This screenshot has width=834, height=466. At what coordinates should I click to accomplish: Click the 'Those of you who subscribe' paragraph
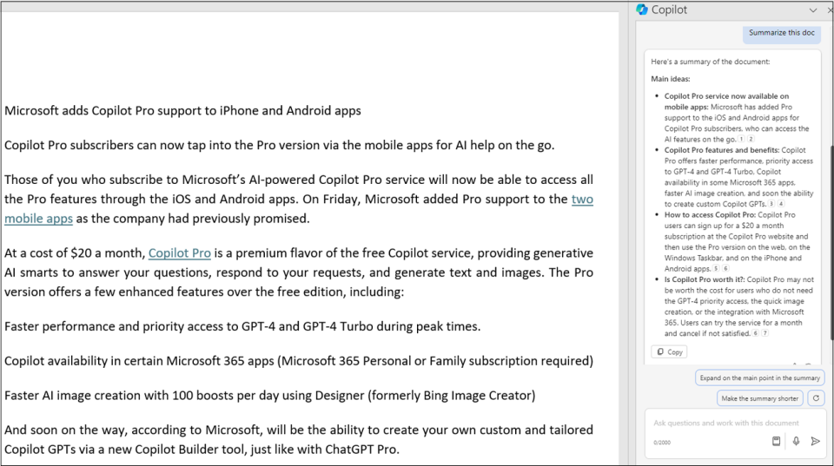tap(298, 200)
